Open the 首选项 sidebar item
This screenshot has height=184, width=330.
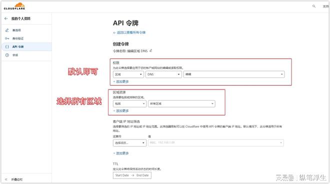26,30
